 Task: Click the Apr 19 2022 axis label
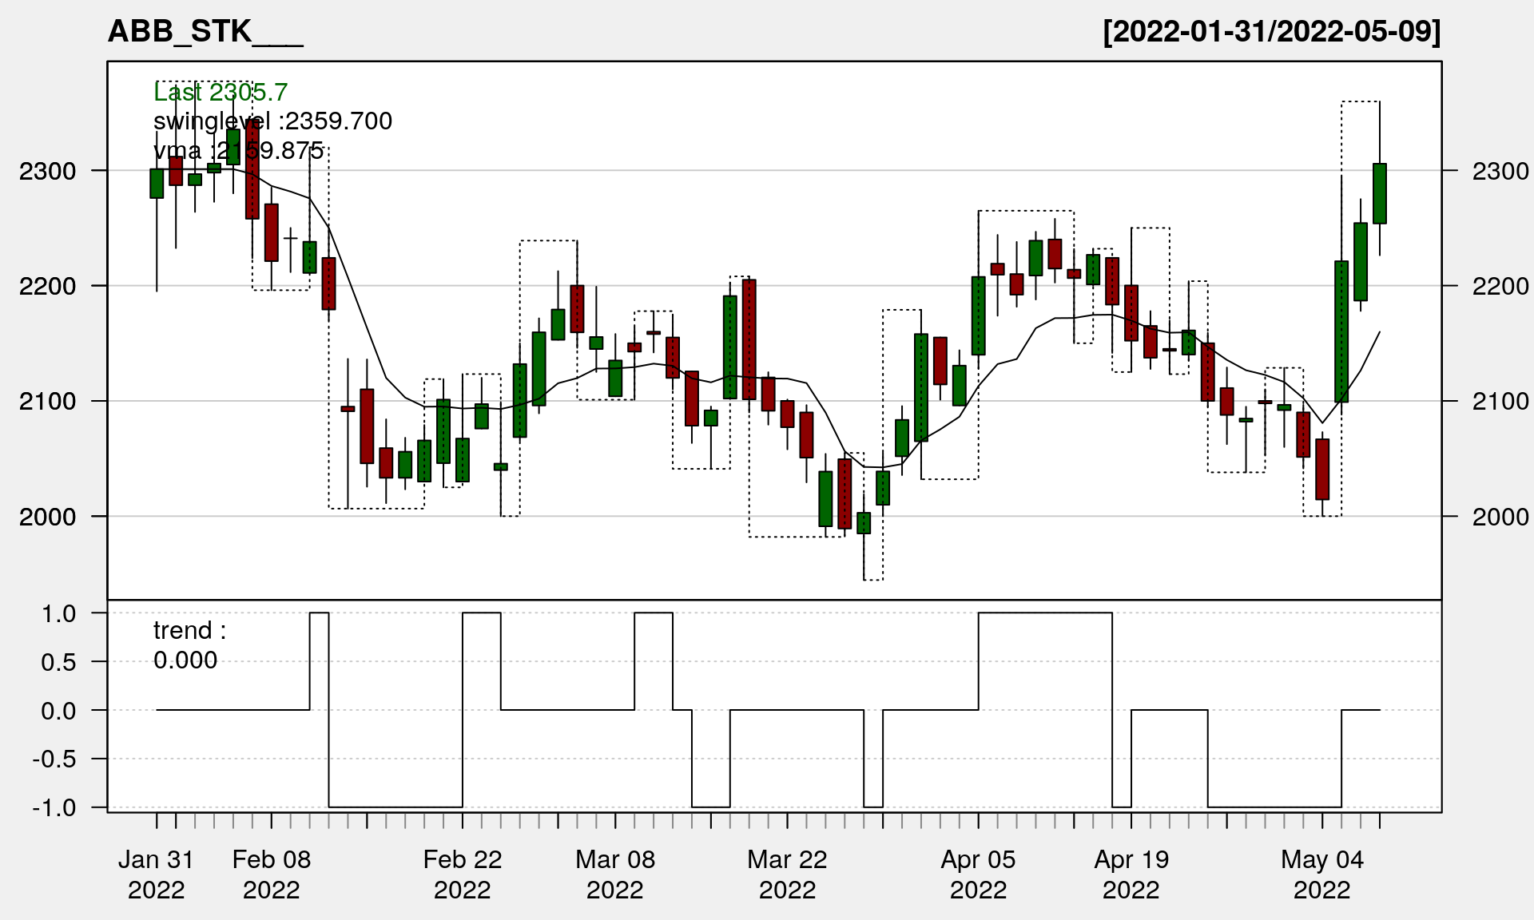[x=1131, y=874]
